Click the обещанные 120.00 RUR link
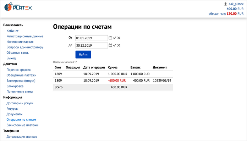Image resolution: width=247 pixels, height=141 pixels. pos(226,14)
